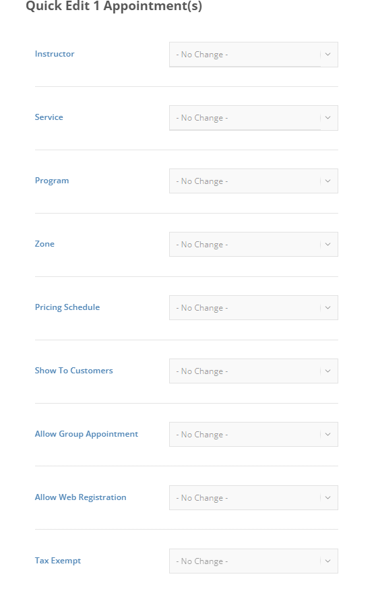The width and height of the screenshot is (374, 589).
Task: Open the Service dropdown
Action: [253, 118]
